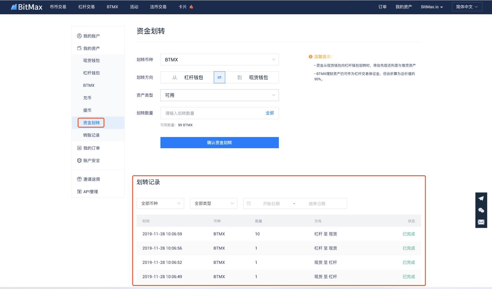Image resolution: width=492 pixels, height=289 pixels.
Task: Open 币币交易 in the top navigation
Action: point(58,7)
